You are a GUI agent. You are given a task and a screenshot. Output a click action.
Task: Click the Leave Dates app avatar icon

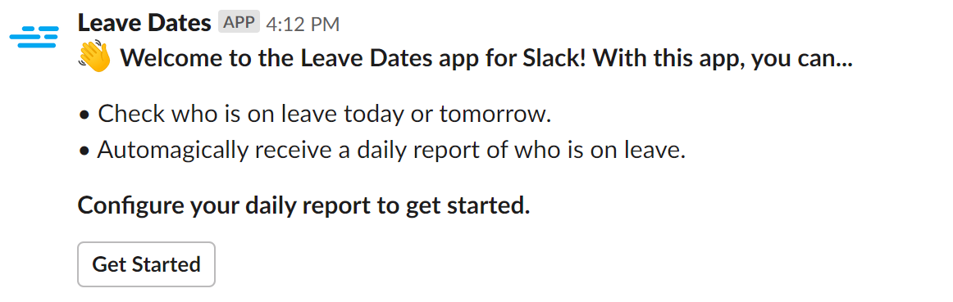click(x=34, y=36)
